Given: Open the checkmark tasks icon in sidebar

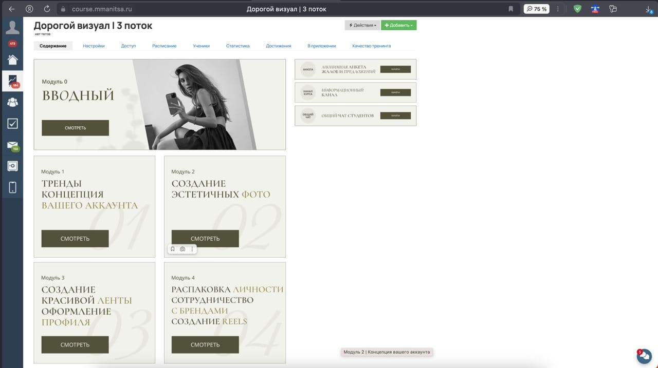Looking at the screenshot, I should click(x=12, y=123).
